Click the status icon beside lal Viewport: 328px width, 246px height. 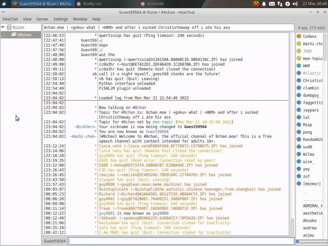click(299, 117)
